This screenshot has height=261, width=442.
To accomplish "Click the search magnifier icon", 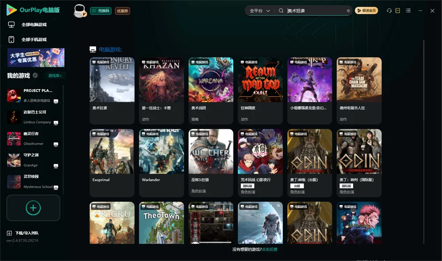I will 281,11.
